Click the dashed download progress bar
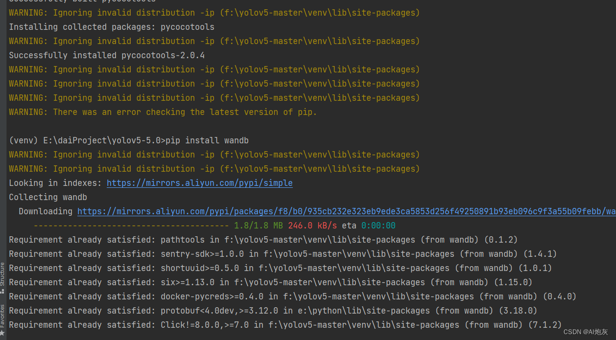The image size is (616, 340). [131, 226]
